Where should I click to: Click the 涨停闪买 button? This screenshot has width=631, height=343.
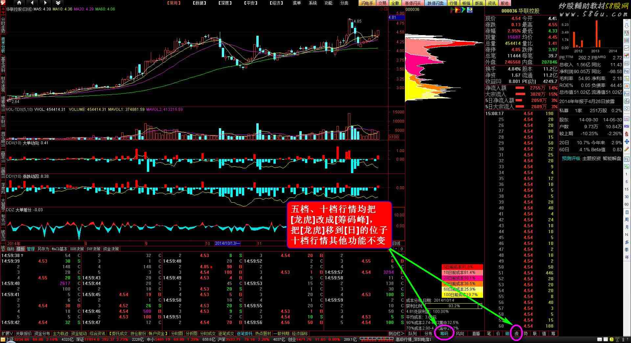tap(413, 3)
